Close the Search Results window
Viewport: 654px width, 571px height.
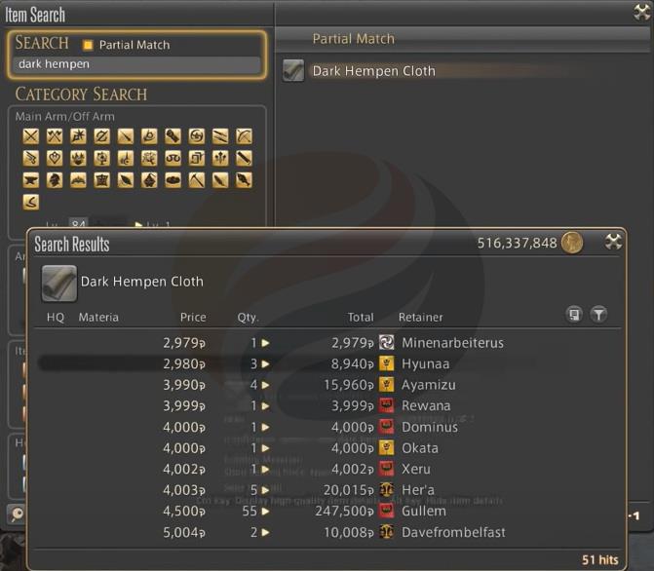(613, 243)
